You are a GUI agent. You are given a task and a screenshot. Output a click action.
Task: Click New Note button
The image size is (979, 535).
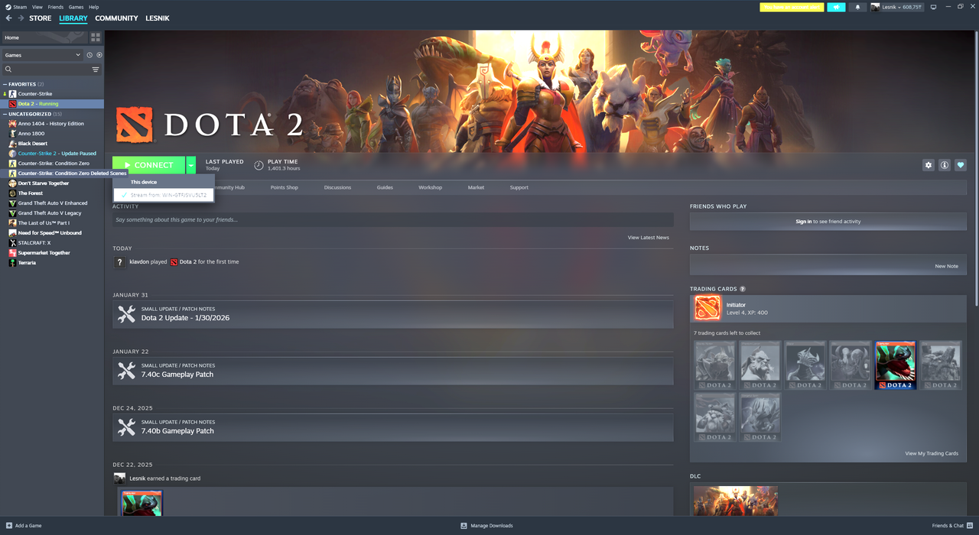(x=946, y=266)
